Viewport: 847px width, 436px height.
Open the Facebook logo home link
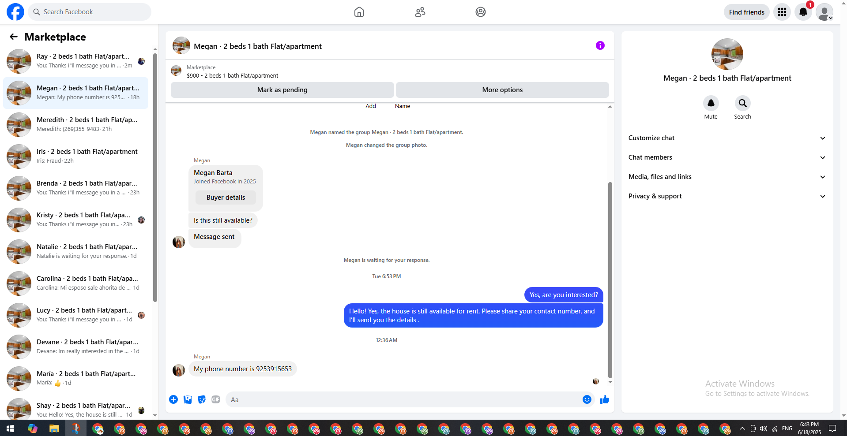[x=15, y=12]
